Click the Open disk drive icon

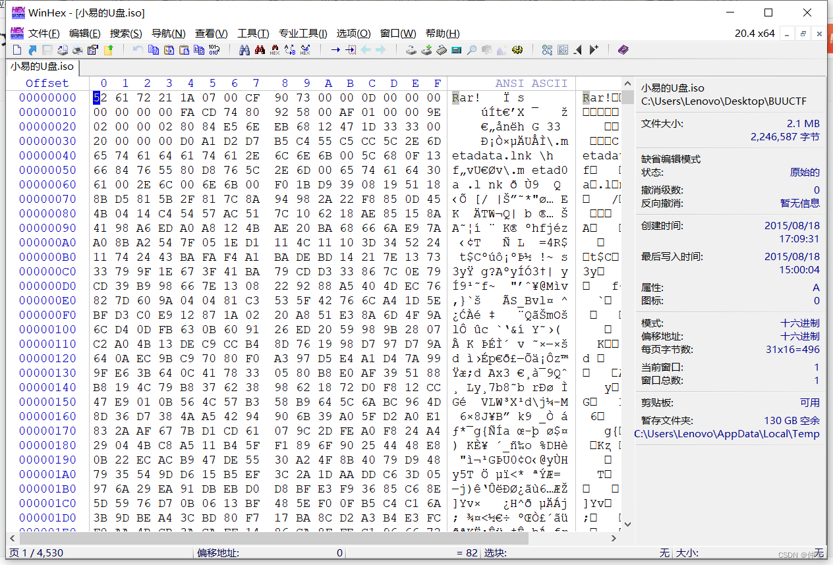point(411,49)
